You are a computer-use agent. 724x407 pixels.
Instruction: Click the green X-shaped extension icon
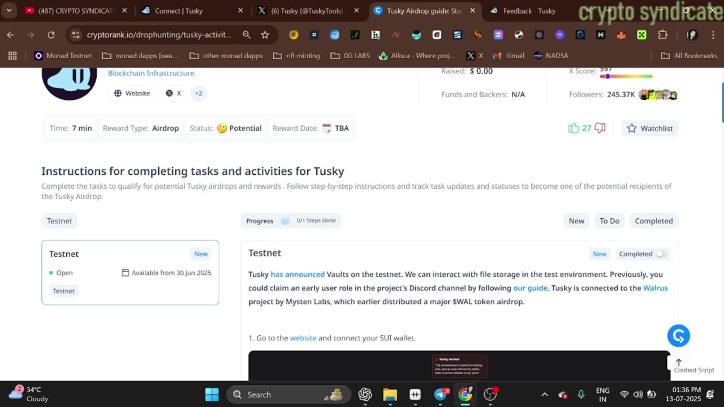coord(641,35)
